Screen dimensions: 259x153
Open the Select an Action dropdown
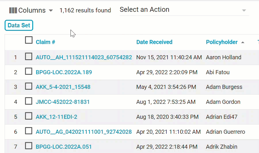click(184, 10)
